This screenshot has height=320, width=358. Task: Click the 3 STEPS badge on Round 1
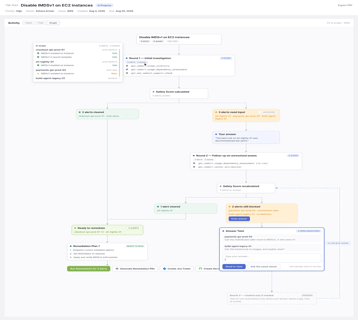coord(226,58)
